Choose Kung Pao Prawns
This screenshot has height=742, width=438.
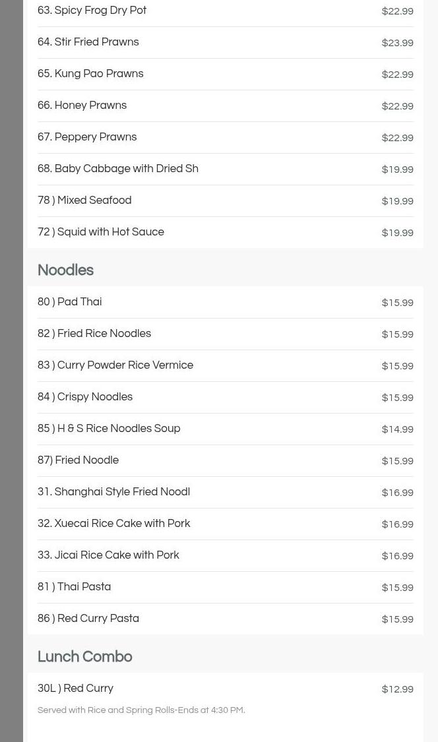pos(226,75)
